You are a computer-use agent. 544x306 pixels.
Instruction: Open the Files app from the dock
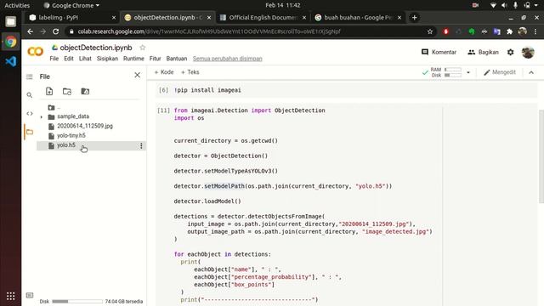pyautogui.click(x=11, y=21)
